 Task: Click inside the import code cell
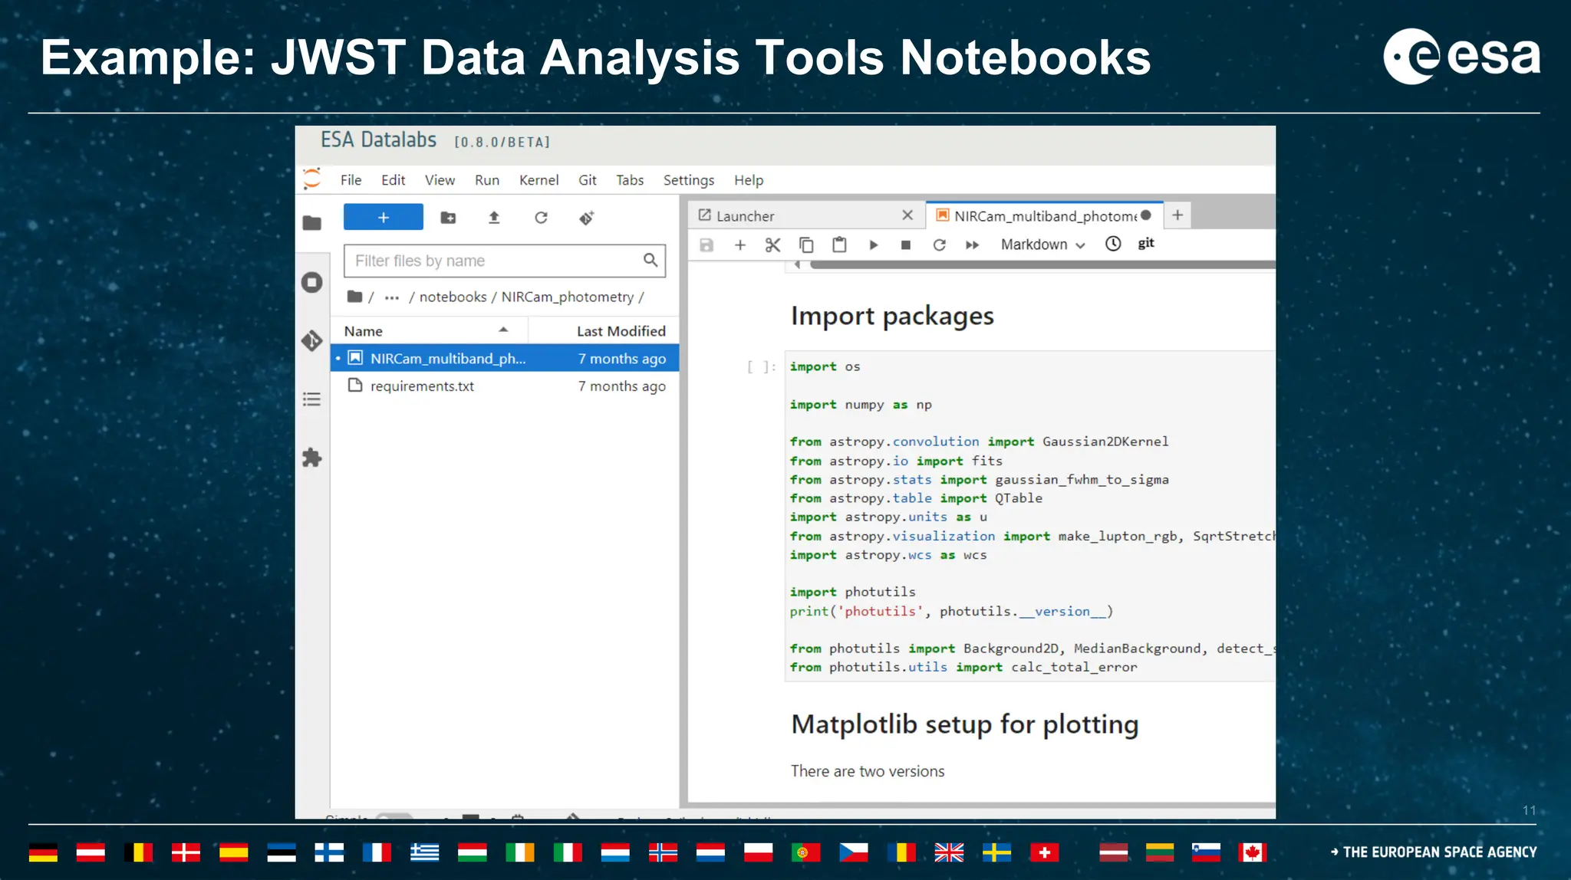coord(1030,517)
